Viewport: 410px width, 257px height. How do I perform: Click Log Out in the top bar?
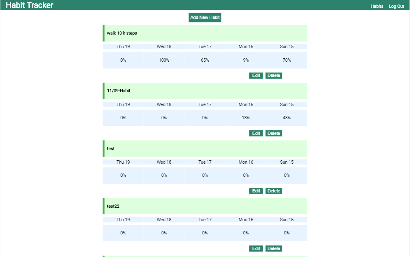[396, 6]
